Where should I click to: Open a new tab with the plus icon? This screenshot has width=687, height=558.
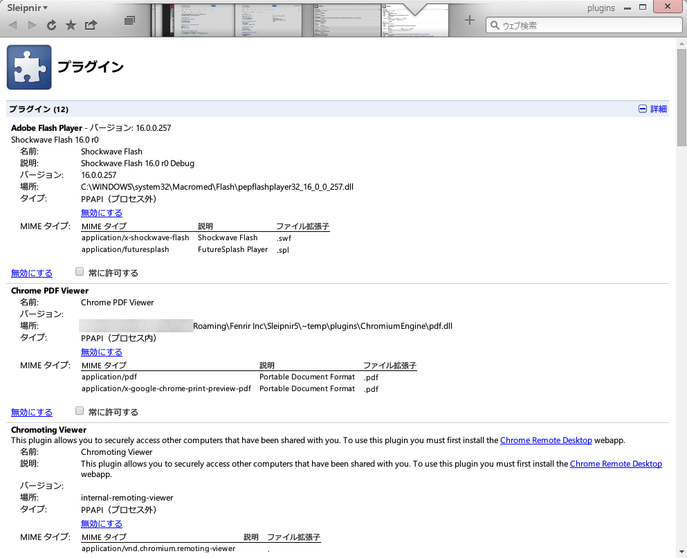470,21
